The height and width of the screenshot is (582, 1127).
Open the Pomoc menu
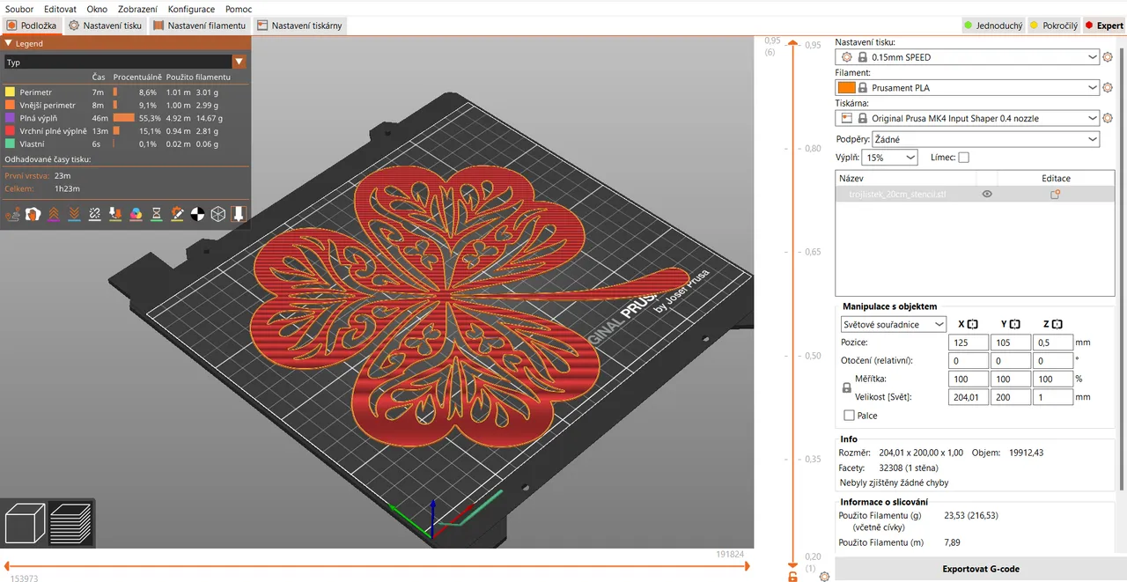click(238, 9)
